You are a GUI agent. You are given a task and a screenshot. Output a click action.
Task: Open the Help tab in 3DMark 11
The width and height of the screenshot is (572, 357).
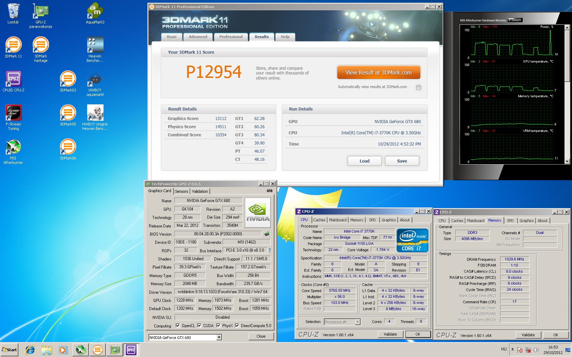pyautogui.click(x=285, y=37)
